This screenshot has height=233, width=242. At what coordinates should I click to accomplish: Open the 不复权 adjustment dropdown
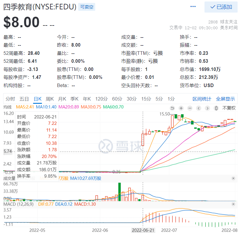[x=229, y=108]
